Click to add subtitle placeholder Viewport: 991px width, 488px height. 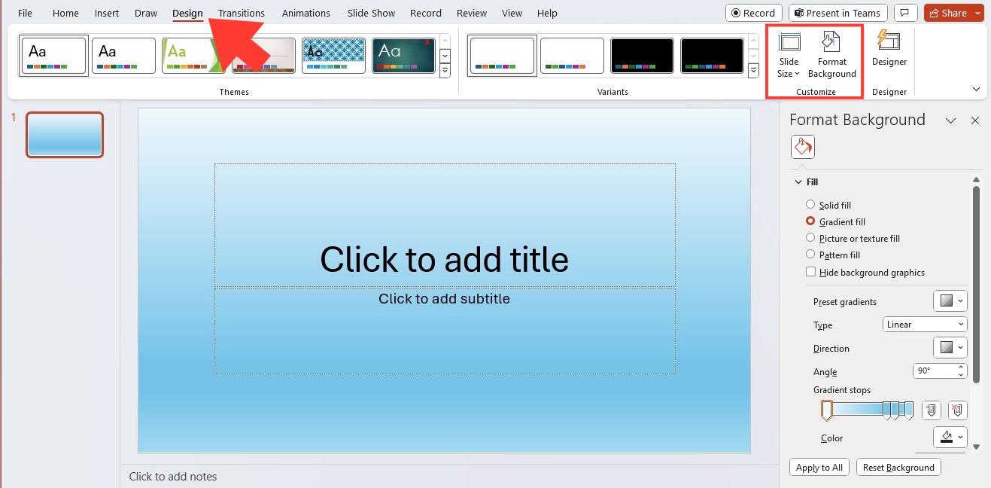444,331
